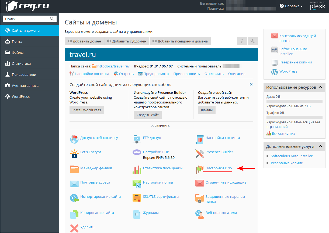Click the Почтовые адреса envelope icon

(74, 184)
